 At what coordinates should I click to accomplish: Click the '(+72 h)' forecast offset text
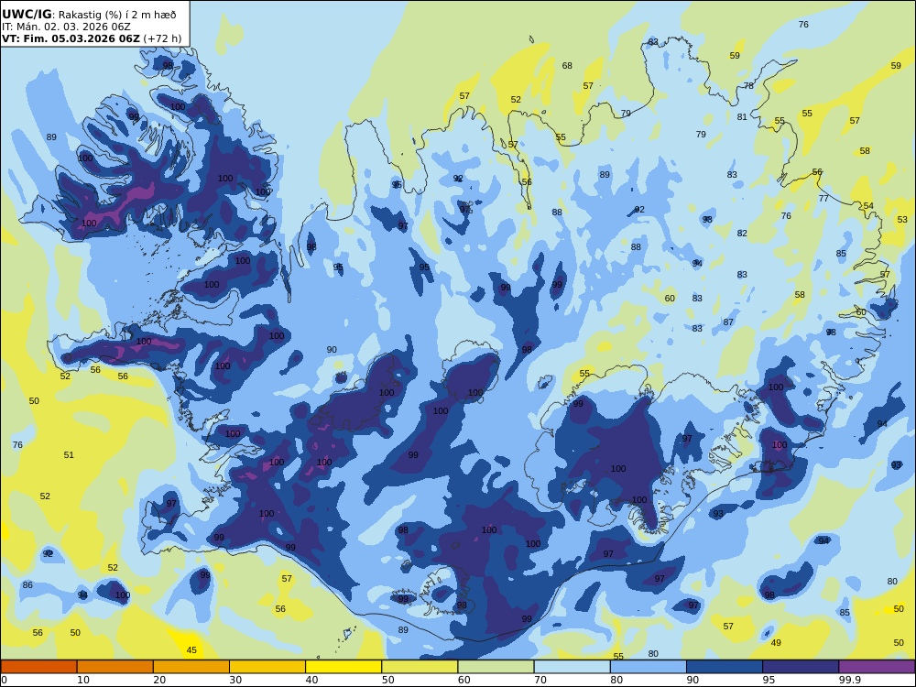[x=162, y=38]
